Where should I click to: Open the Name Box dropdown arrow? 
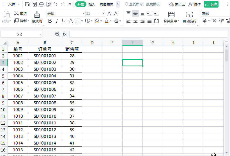click(x=41, y=34)
